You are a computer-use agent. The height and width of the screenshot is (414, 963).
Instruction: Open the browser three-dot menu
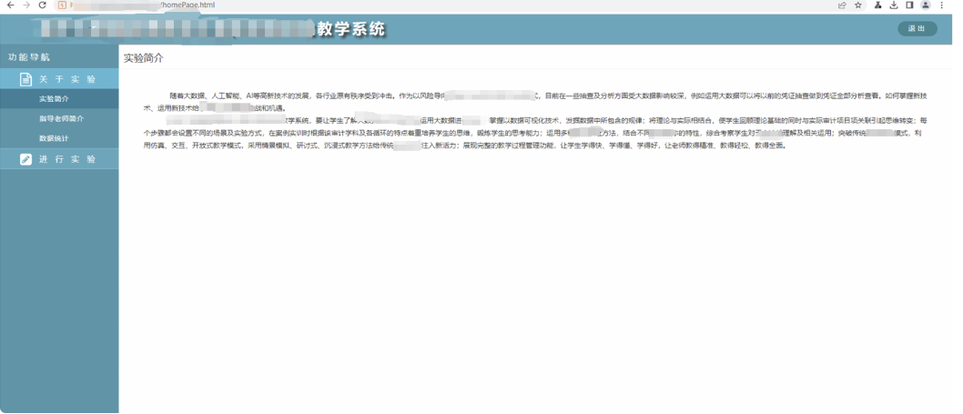point(942,5)
